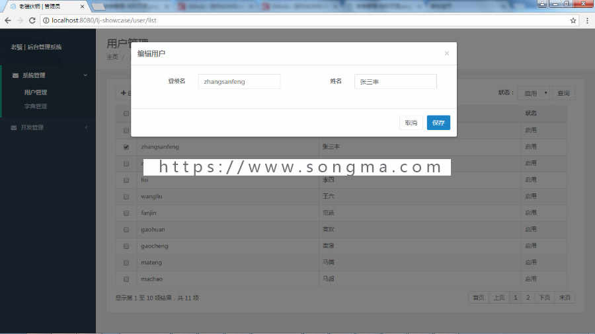Go to page 2 in pagination
595x334 pixels.
[x=528, y=298]
